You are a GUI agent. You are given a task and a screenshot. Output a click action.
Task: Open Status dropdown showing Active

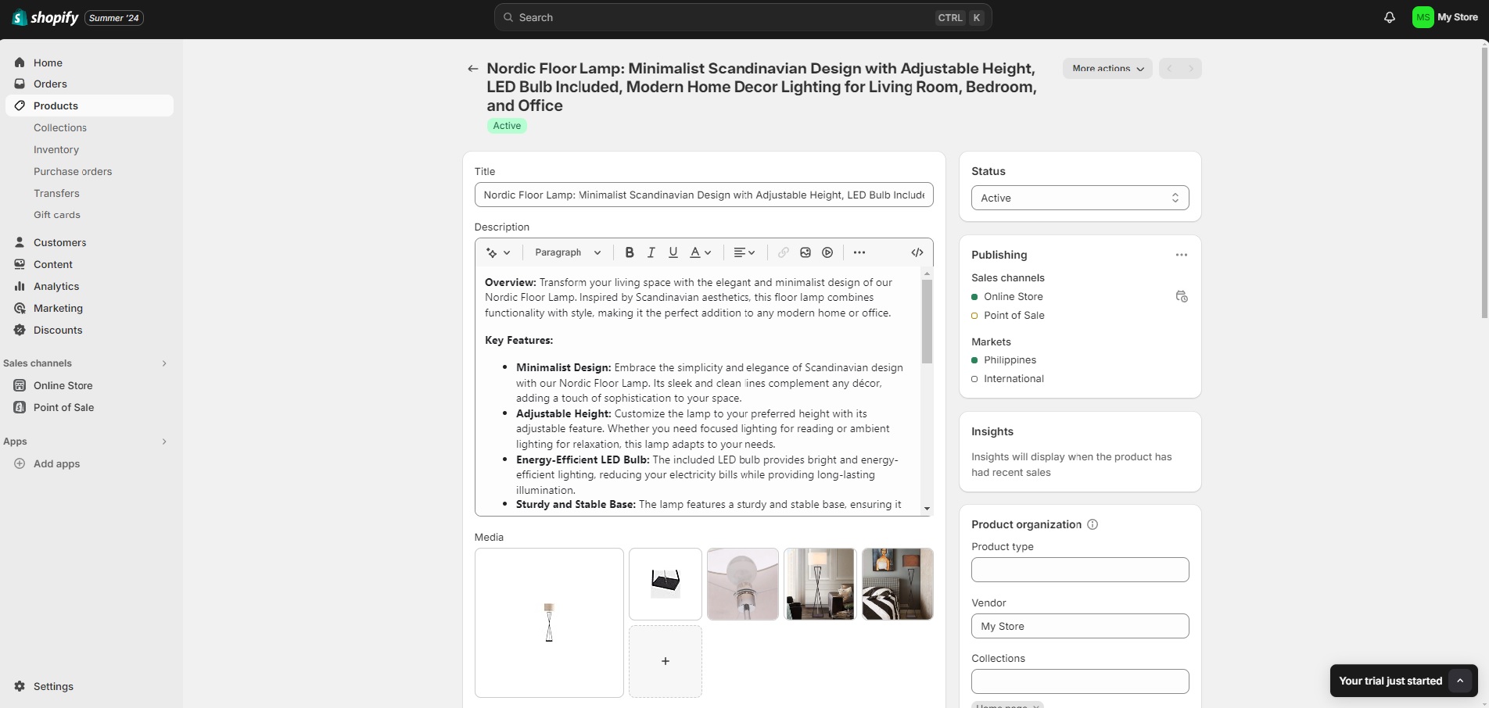[1080, 198]
